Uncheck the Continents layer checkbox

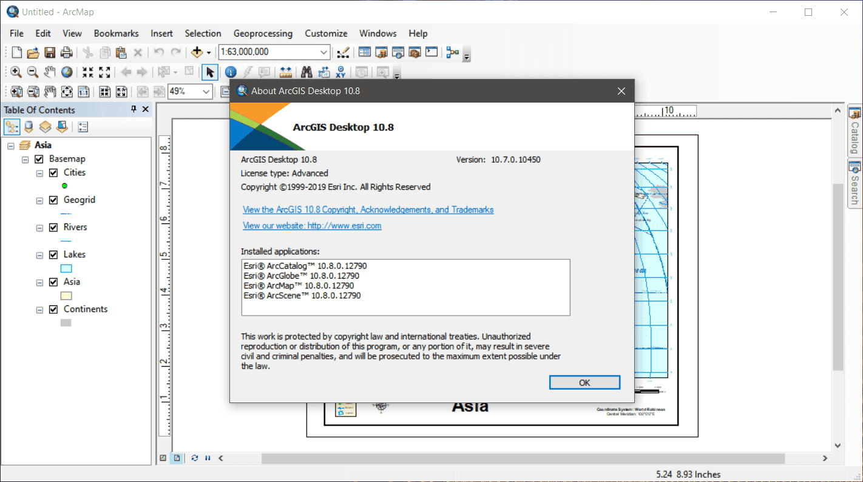click(x=53, y=310)
